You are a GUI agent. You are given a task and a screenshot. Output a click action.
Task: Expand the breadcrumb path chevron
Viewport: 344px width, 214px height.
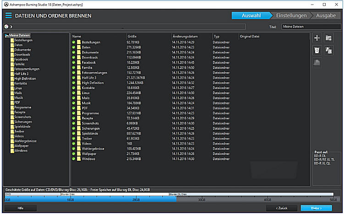click(11, 27)
